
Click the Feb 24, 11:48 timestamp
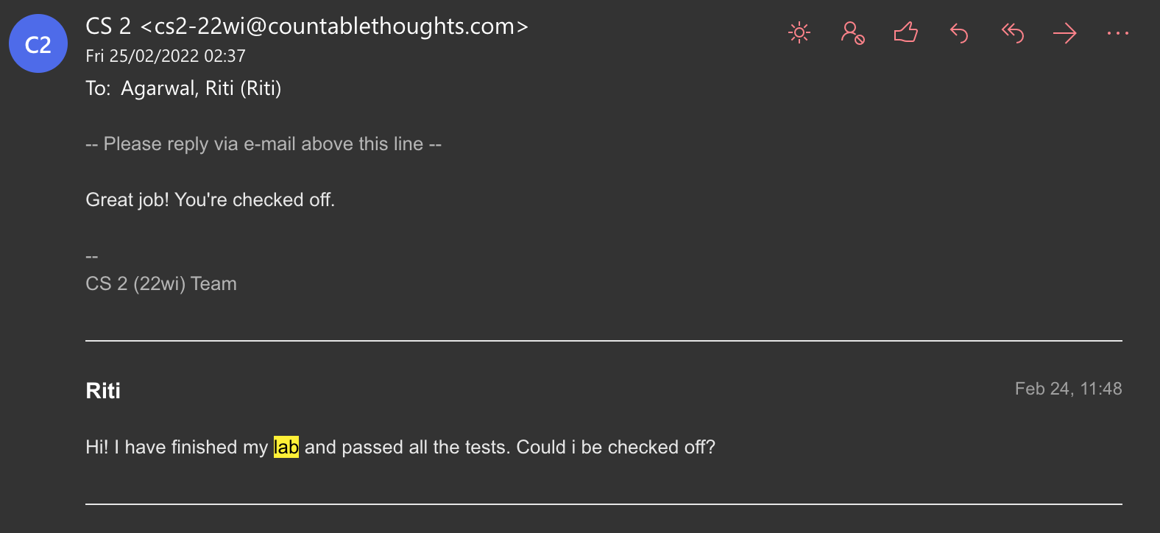[x=1068, y=389]
